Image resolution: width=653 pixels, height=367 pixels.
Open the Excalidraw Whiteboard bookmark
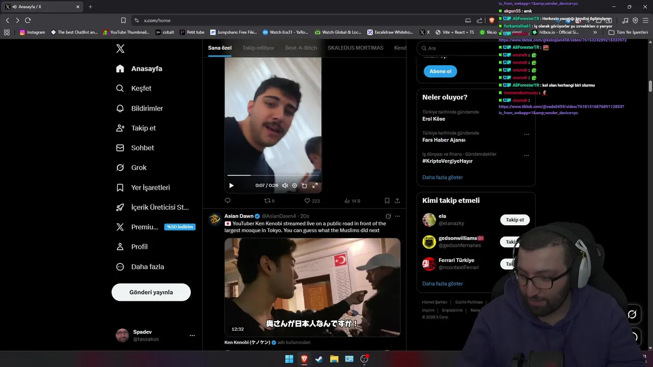pyautogui.click(x=390, y=32)
